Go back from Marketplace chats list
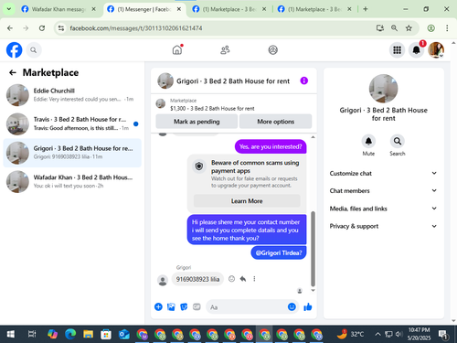457x343 pixels. pos(13,72)
